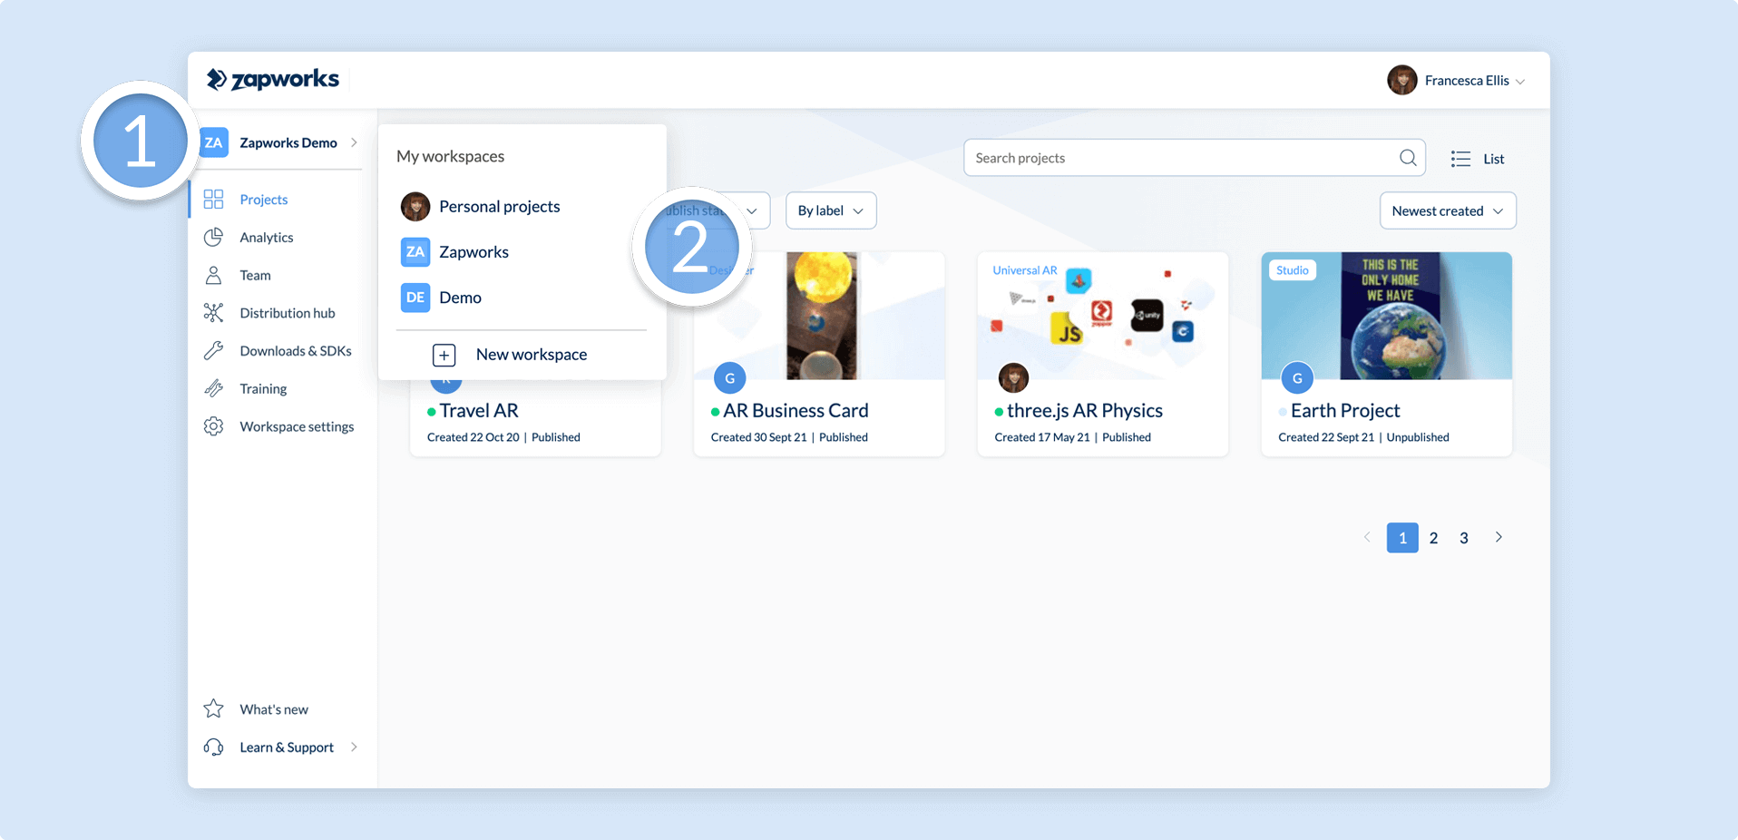The width and height of the screenshot is (1738, 840).
Task: Open Distribution hub using its node icon
Action: (213, 313)
